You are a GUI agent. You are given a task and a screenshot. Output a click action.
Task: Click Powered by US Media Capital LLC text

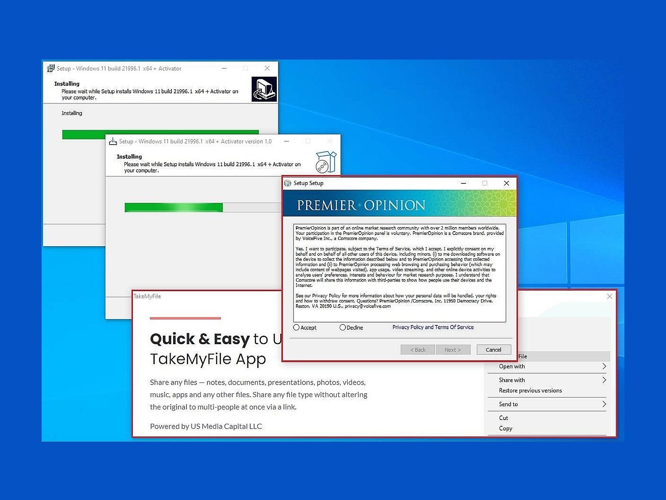click(206, 426)
